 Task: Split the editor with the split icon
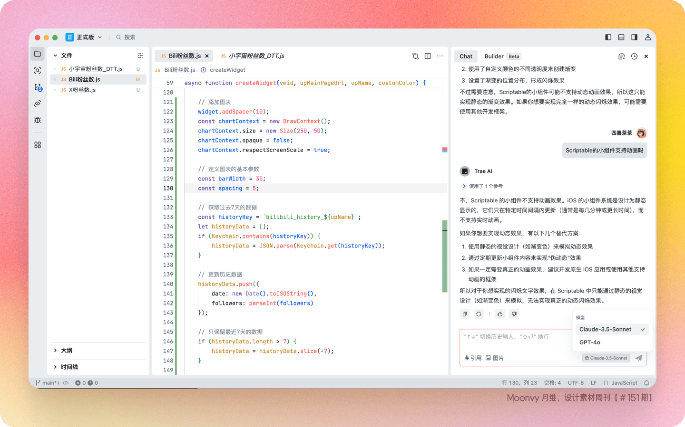pos(428,56)
